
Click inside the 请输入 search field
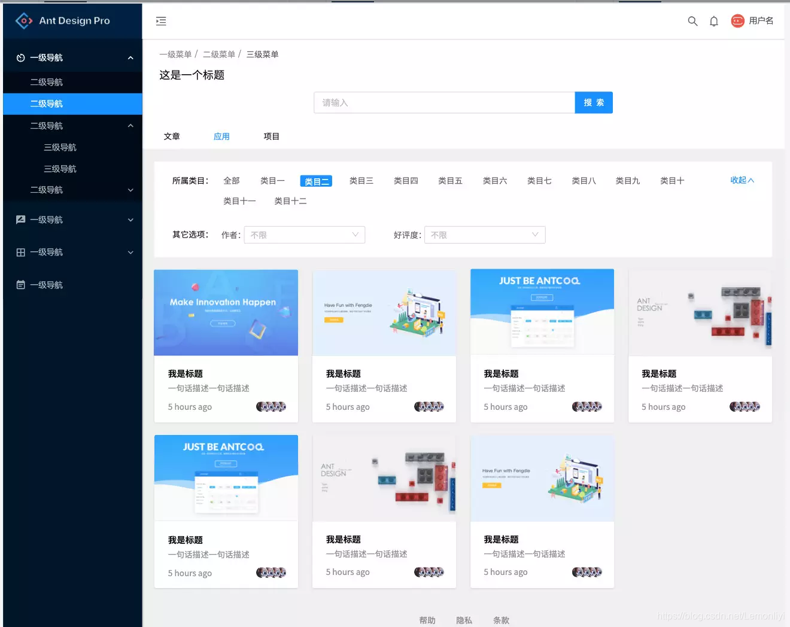[444, 102]
